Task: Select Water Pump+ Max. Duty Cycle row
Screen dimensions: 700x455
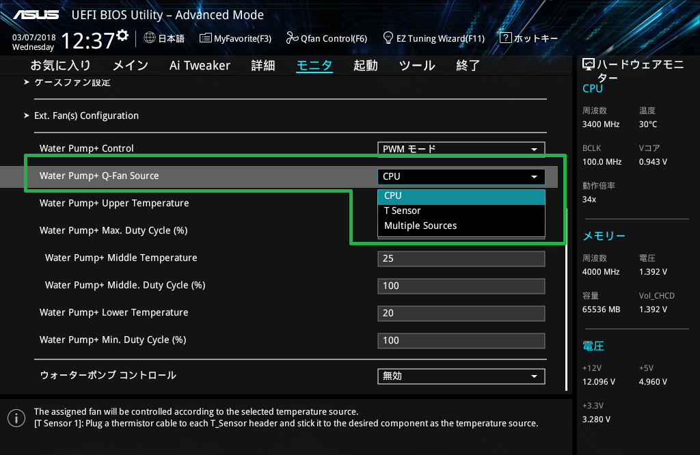Action: point(113,231)
